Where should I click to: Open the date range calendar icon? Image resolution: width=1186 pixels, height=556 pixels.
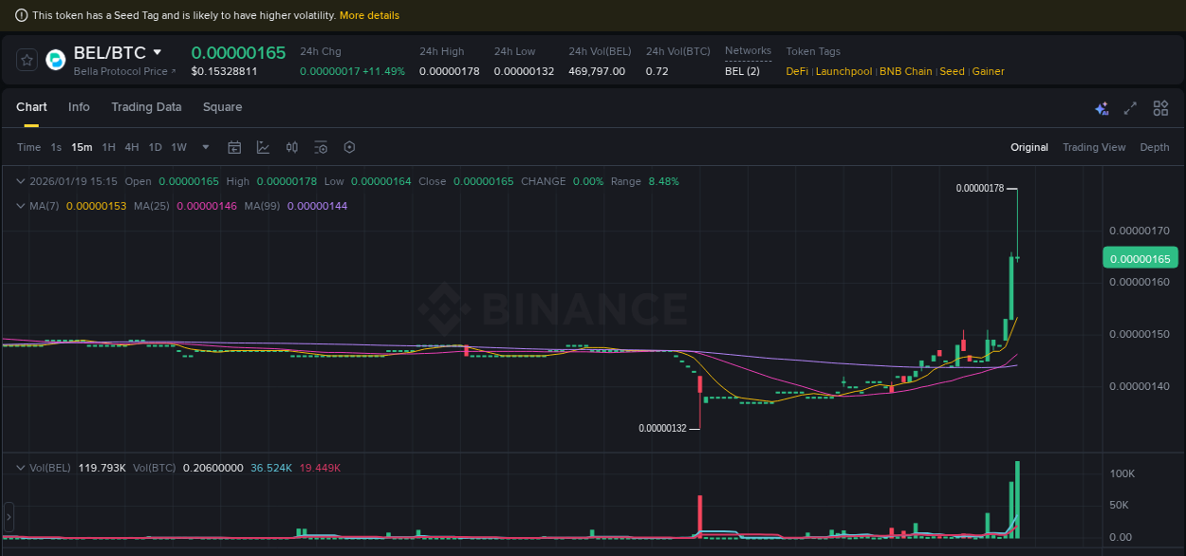[234, 147]
